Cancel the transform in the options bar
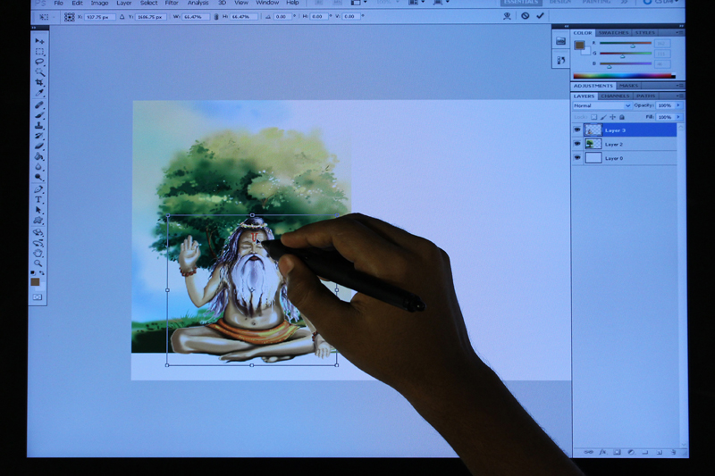The height and width of the screenshot is (476, 715). pyautogui.click(x=526, y=16)
